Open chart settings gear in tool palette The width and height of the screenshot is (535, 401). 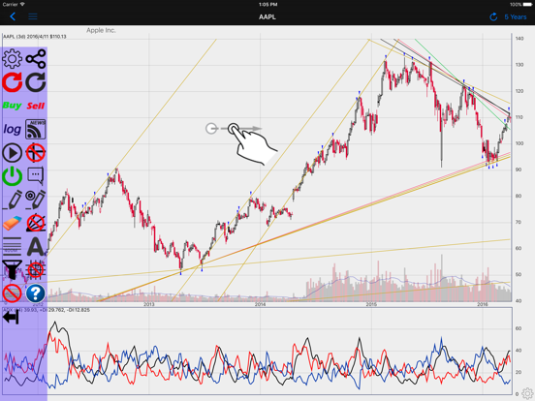click(12, 59)
